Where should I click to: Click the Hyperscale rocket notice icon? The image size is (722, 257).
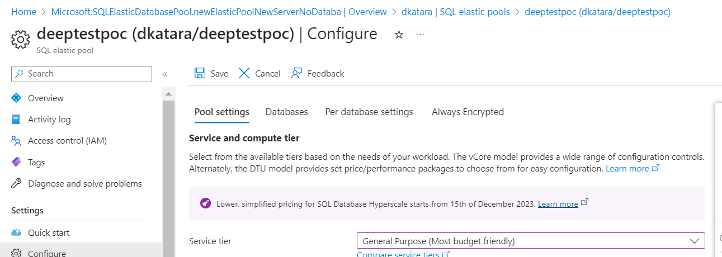point(205,203)
